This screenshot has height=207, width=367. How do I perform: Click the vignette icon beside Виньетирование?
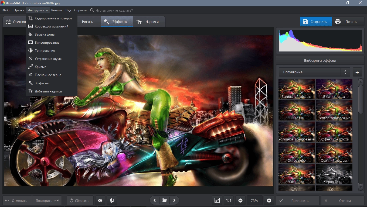[x=30, y=43]
